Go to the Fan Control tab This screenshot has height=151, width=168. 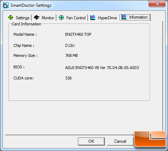[x=72, y=18]
